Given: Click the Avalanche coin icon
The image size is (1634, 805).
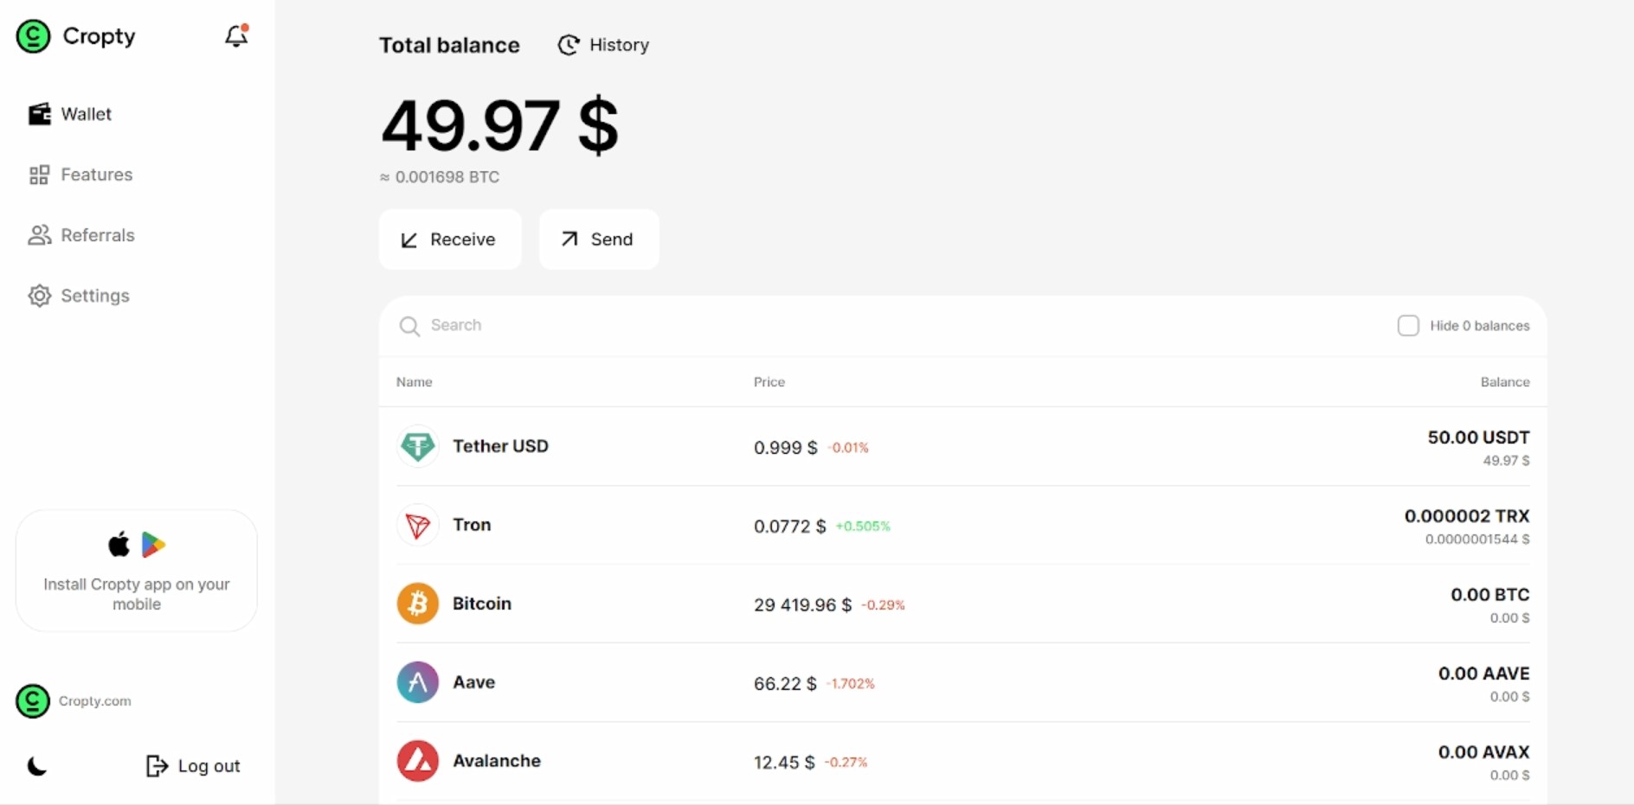Looking at the screenshot, I should pyautogui.click(x=417, y=761).
